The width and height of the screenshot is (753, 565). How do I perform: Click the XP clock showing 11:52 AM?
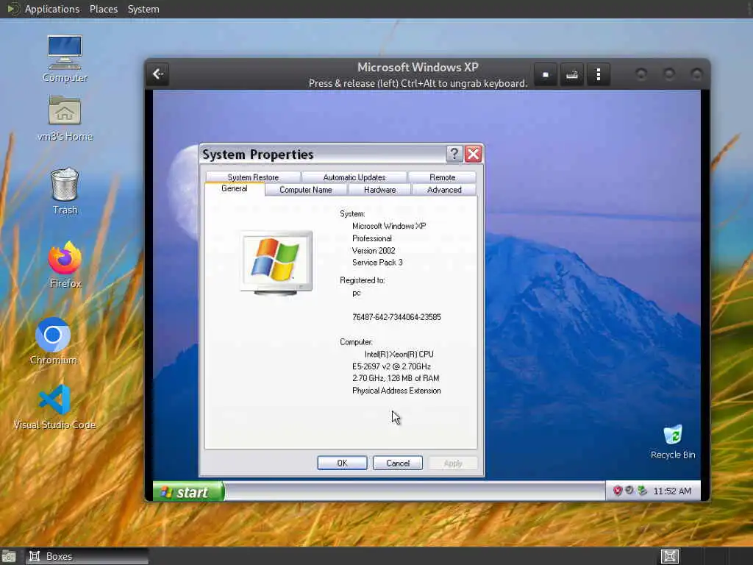point(672,491)
